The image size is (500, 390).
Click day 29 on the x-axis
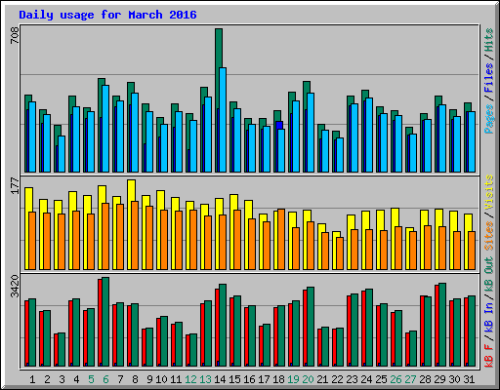click(x=439, y=379)
